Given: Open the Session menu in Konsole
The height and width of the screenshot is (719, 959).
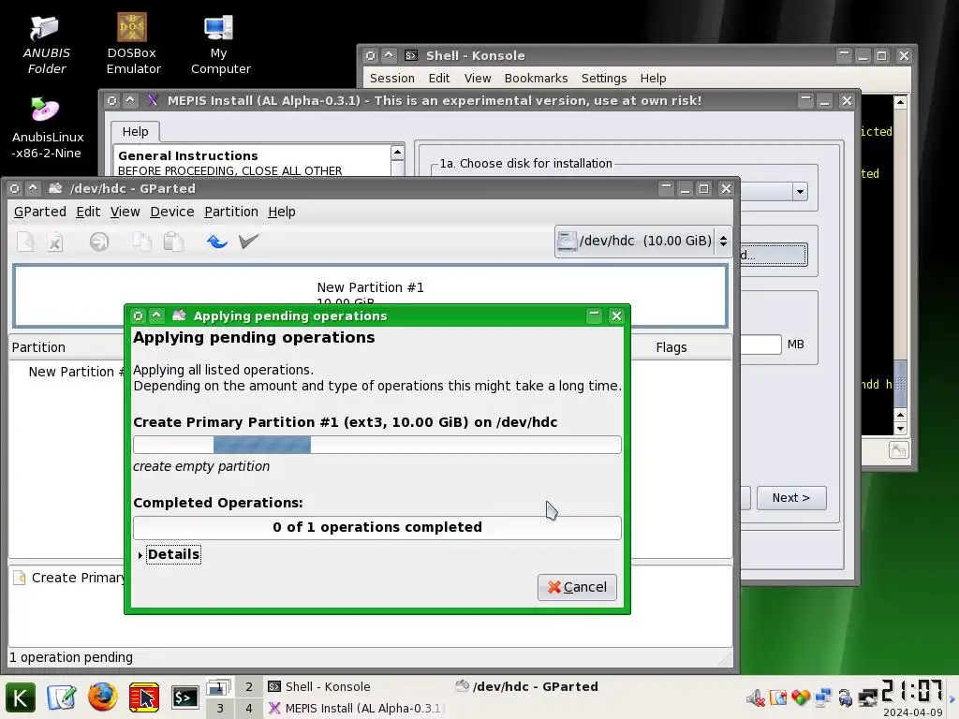Looking at the screenshot, I should click(392, 79).
